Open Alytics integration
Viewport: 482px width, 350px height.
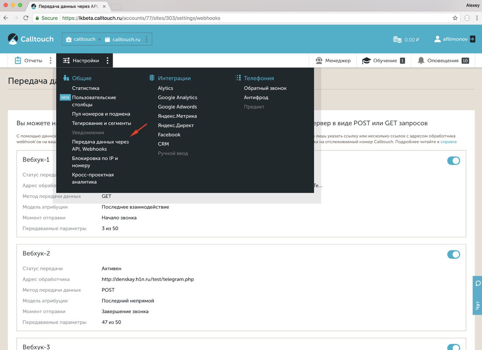165,88
